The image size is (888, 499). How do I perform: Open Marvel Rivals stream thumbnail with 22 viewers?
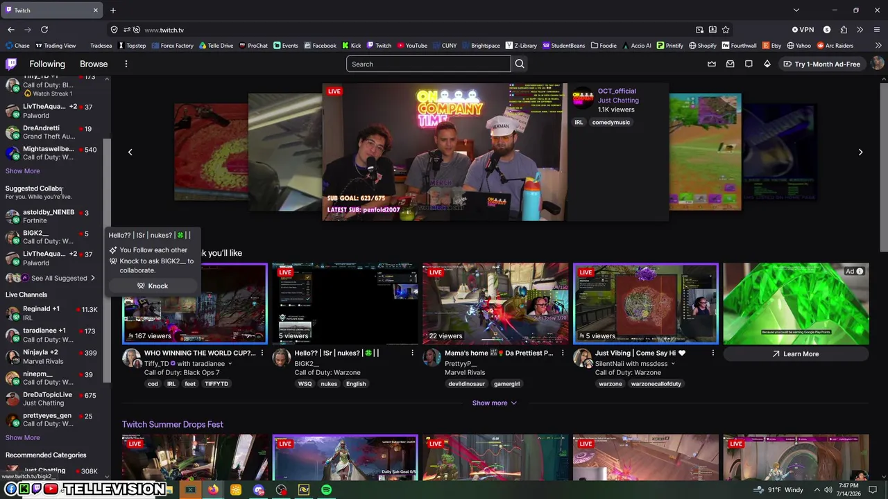pyautogui.click(x=495, y=304)
